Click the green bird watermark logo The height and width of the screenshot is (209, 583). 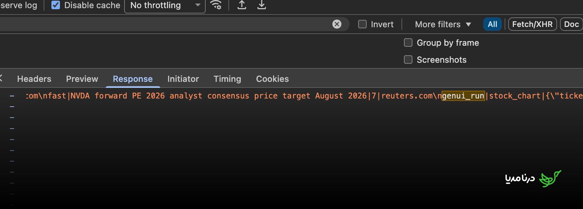pyautogui.click(x=550, y=179)
